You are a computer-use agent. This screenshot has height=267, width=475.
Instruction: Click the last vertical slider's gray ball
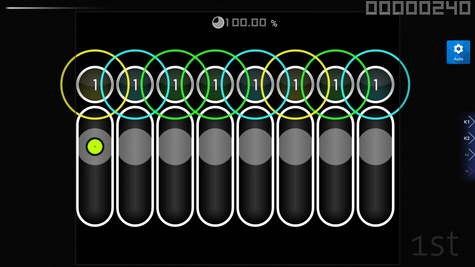click(x=375, y=147)
